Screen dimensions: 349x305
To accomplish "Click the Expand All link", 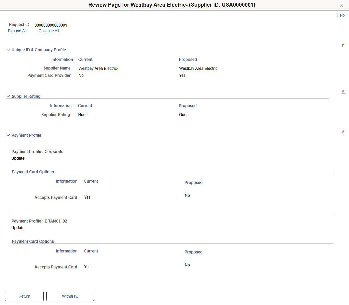I will click(x=17, y=31).
